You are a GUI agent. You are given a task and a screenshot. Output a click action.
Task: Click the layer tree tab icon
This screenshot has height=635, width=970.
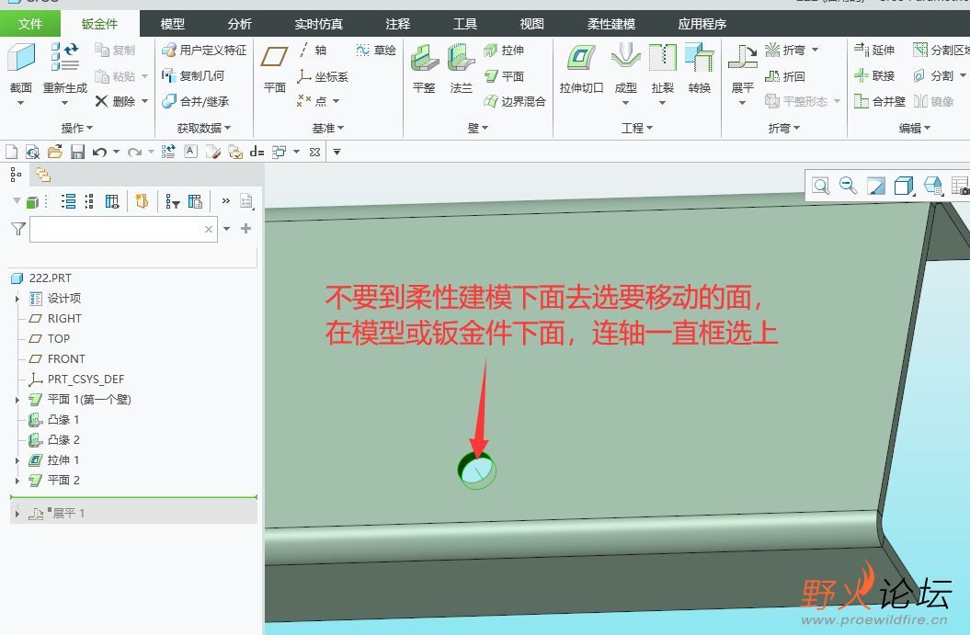coord(43,175)
